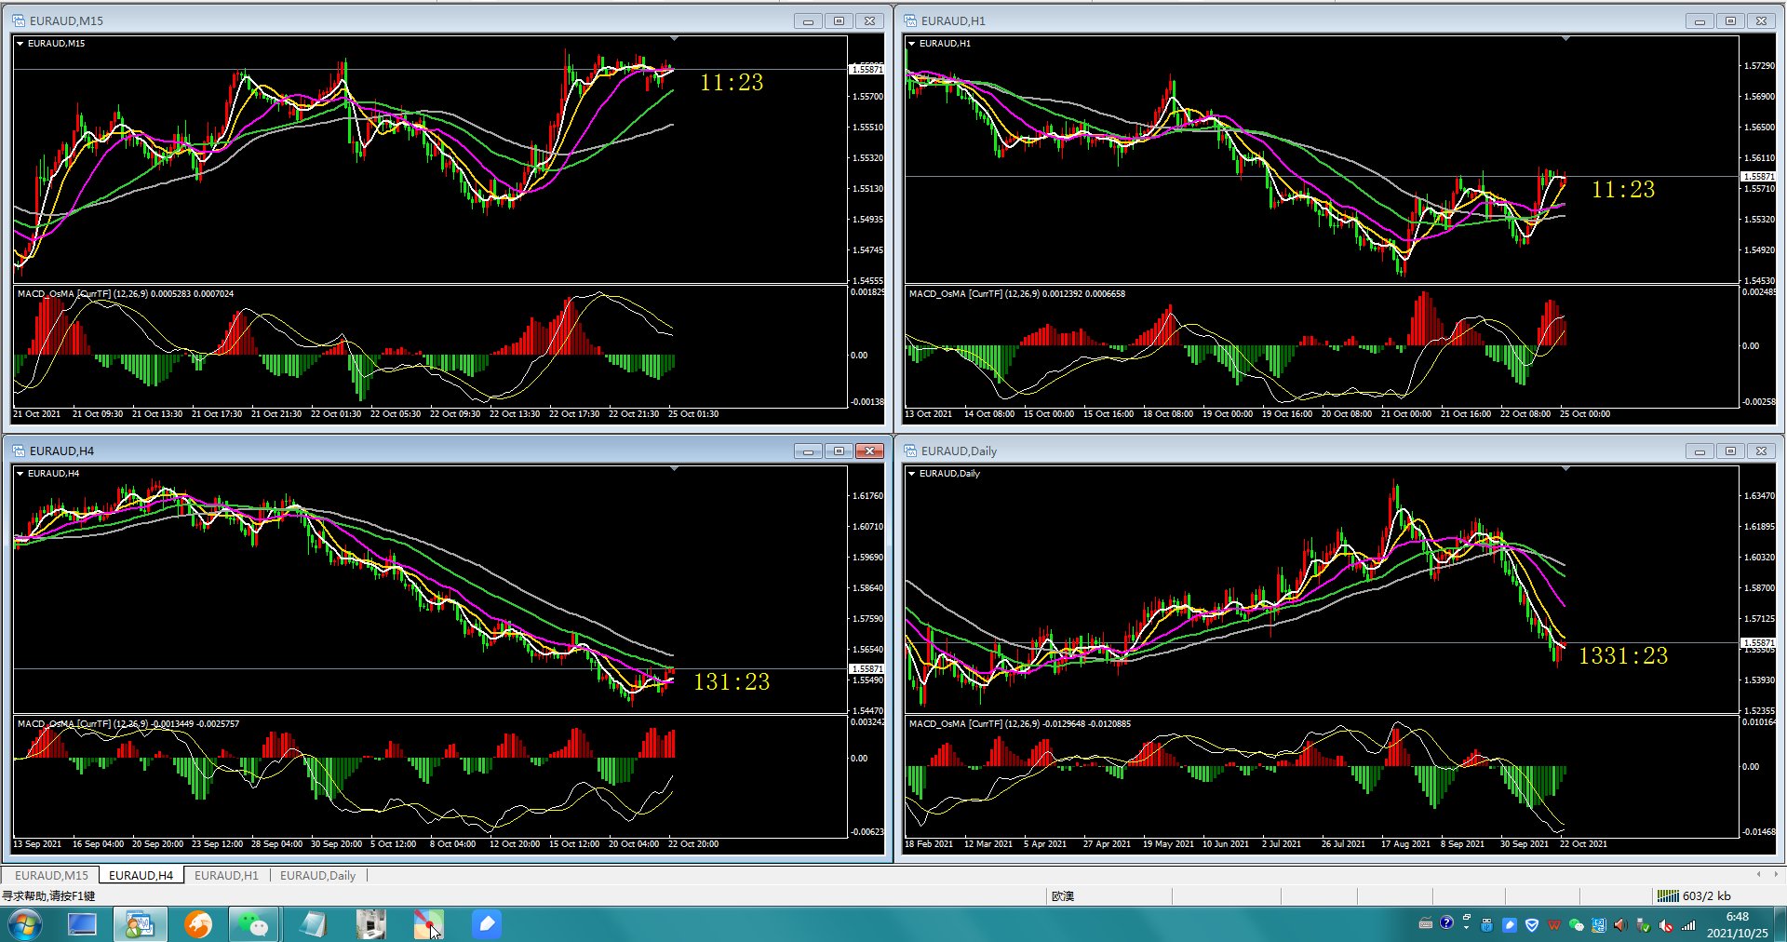Click the EURAUD,H4 chart window title icon
The width and height of the screenshot is (1787, 942).
coord(19,451)
